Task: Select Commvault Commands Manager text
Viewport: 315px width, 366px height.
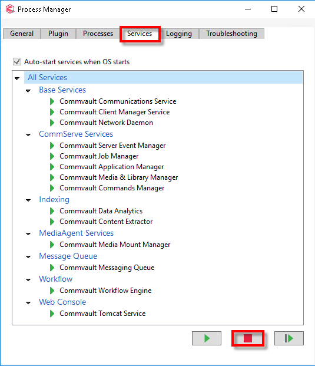Action: point(112,188)
